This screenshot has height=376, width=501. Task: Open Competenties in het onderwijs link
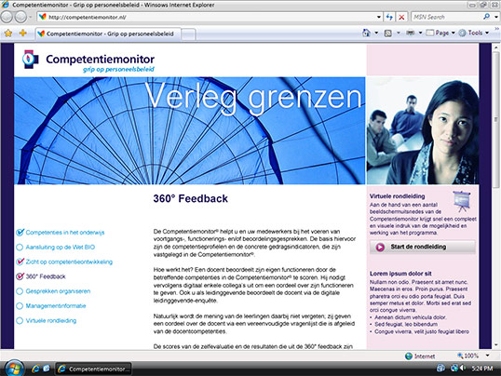65,233
